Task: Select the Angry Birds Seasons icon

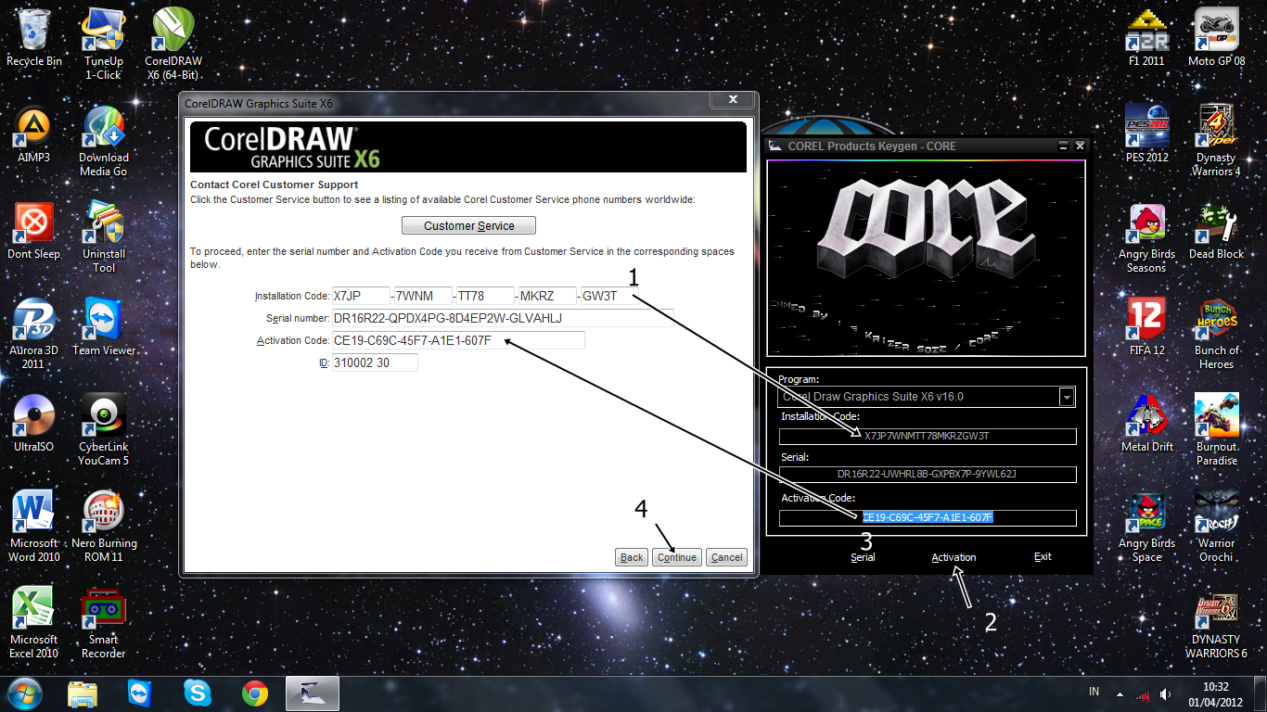Action: coord(1146,236)
